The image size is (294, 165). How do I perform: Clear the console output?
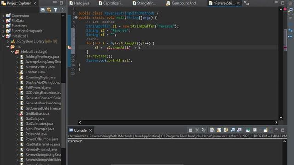(212, 130)
